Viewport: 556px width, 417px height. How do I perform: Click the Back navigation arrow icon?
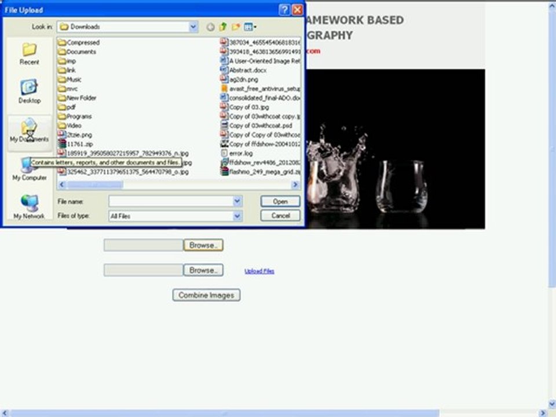pyautogui.click(x=210, y=27)
